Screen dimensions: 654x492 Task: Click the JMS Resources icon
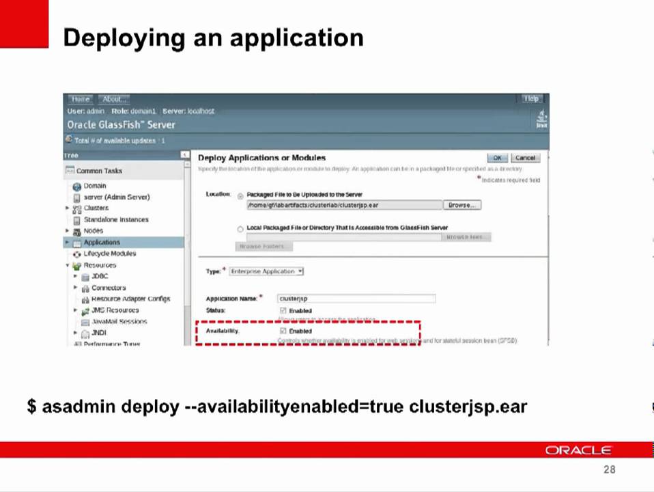coord(85,311)
